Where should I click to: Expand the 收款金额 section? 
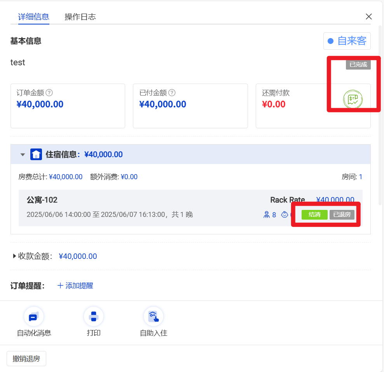tap(15, 256)
